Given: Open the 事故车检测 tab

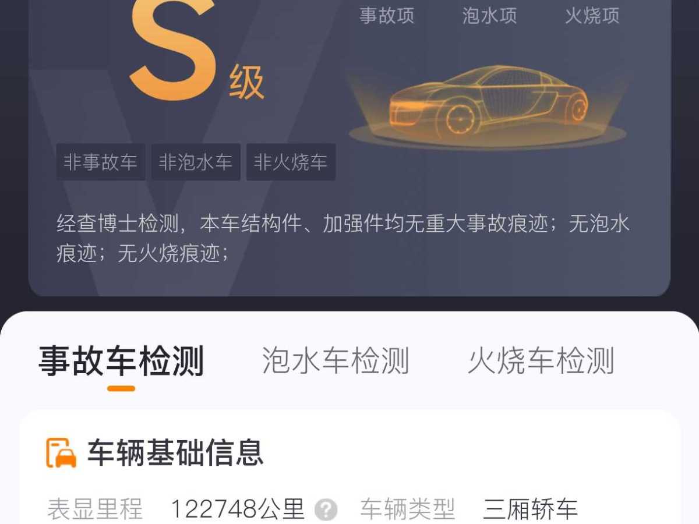Looking at the screenshot, I should pos(121,361).
